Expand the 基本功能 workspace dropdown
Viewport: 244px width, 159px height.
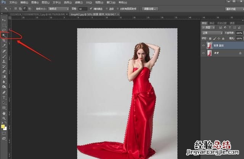pyautogui.click(x=233, y=8)
